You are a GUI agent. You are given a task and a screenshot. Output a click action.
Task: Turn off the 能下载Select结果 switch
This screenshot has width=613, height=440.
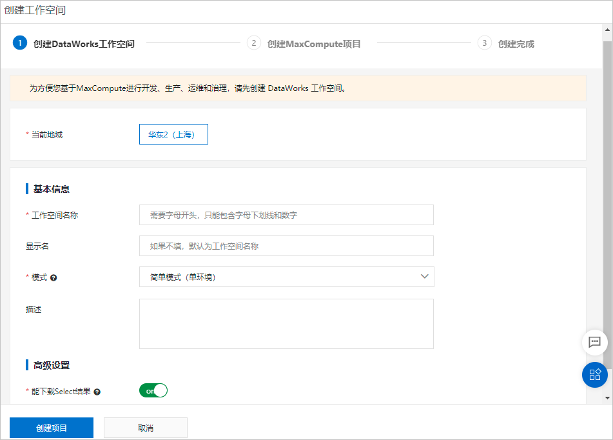click(x=153, y=391)
